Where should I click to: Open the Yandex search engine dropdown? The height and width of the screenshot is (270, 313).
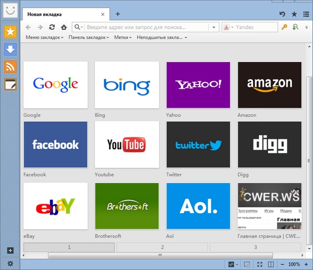[x=228, y=27]
